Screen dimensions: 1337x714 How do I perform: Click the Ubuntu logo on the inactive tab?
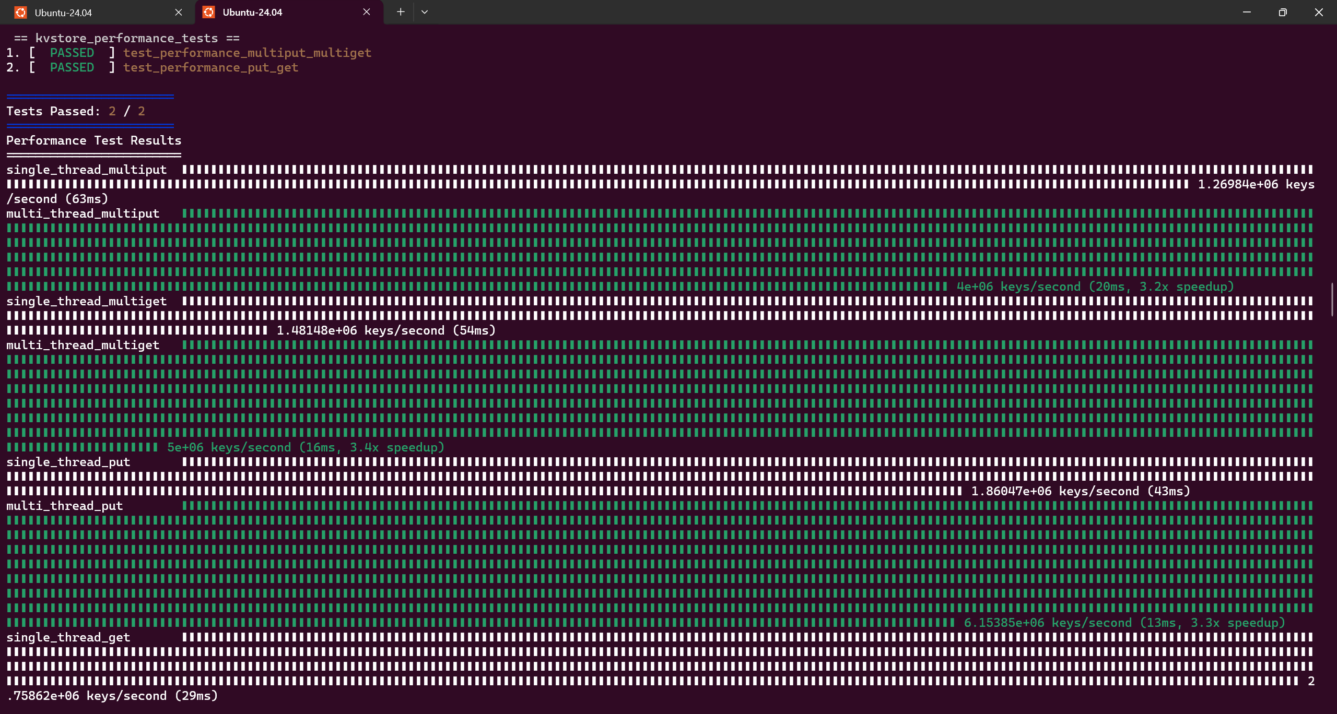point(21,13)
